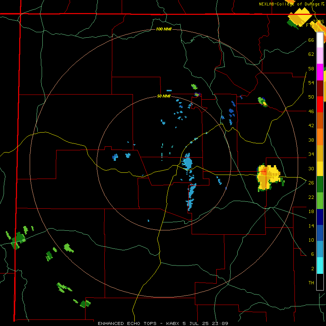The width and height of the screenshot is (326, 326).
Task: Click the '50 NMI' range ring label
Action: click(x=164, y=96)
